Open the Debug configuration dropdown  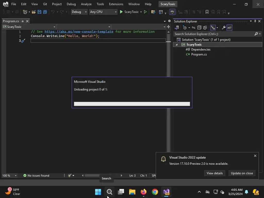[x=79, y=12]
